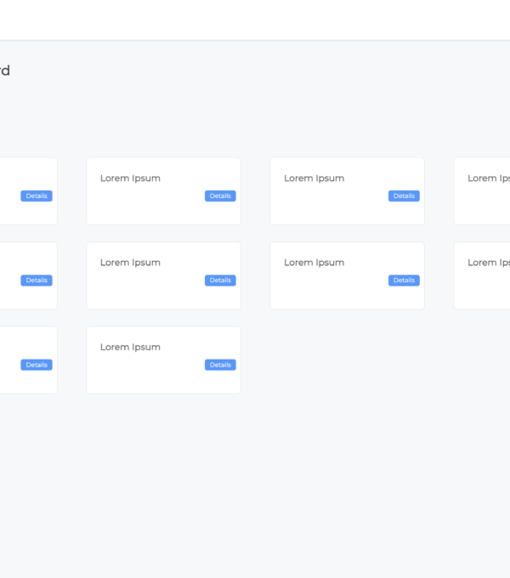Image resolution: width=510 pixels, height=578 pixels.
Task: Click Lorem Ipsum title on the bottom row's full card
Action: [x=130, y=347]
